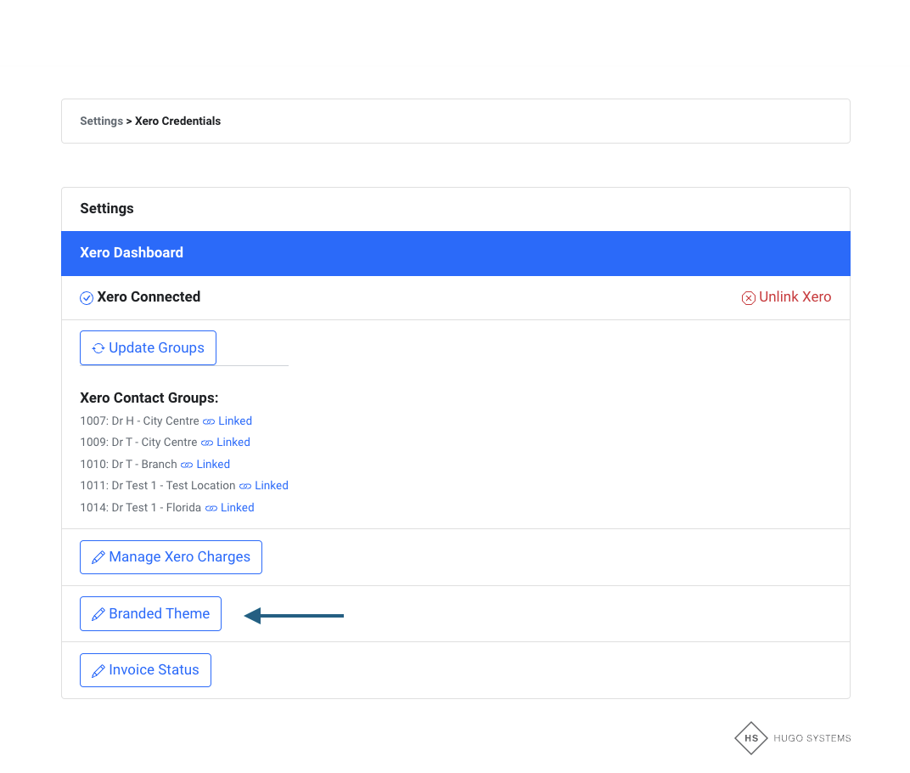Click the Settings breadcrumb link
Screen dimensions: 910x773
click(x=101, y=121)
